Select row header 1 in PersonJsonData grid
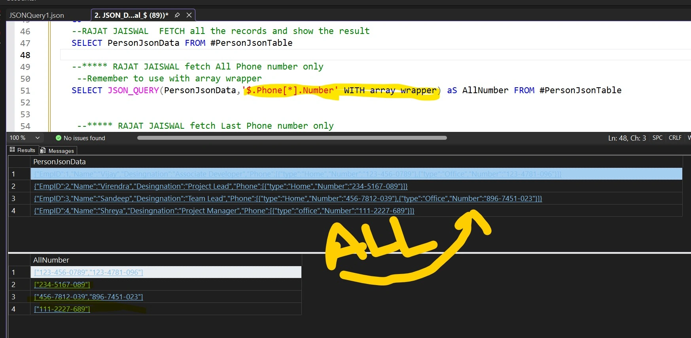The image size is (691, 338). [x=19, y=174]
